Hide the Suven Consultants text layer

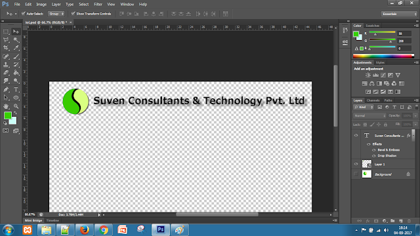pos(356,136)
